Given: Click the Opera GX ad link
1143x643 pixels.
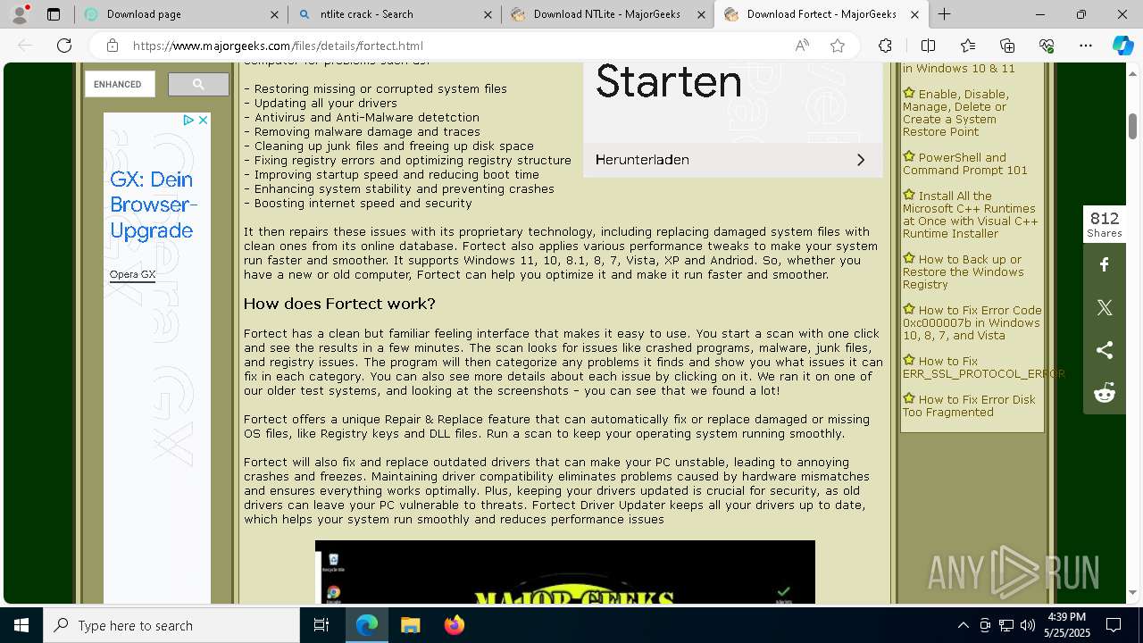Looking at the screenshot, I should tap(132, 274).
